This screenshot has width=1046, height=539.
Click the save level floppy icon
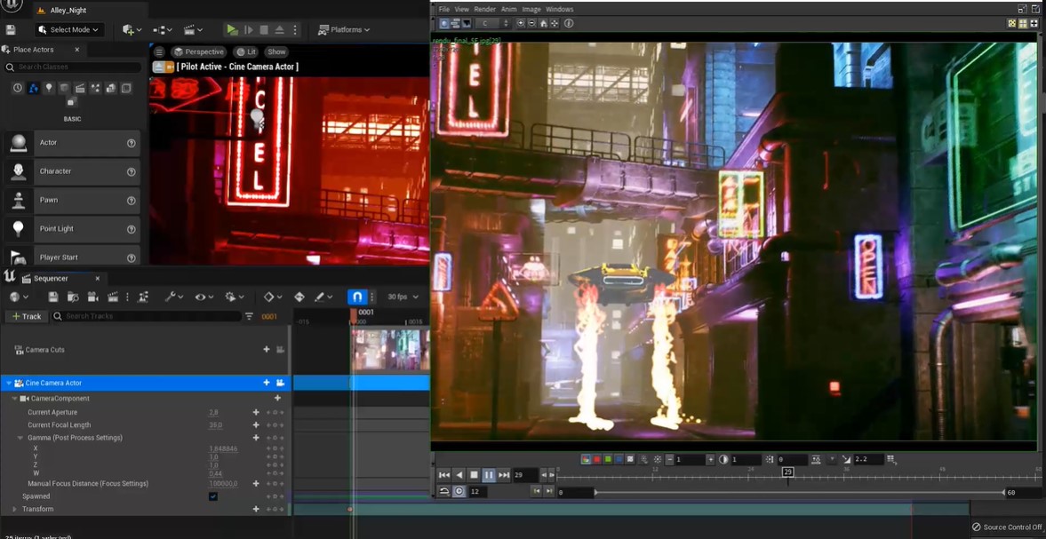point(11,29)
